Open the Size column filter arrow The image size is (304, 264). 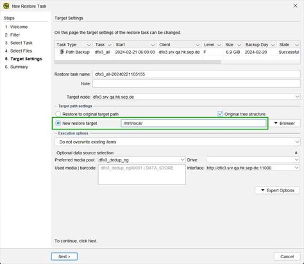pyautogui.click(x=239, y=45)
